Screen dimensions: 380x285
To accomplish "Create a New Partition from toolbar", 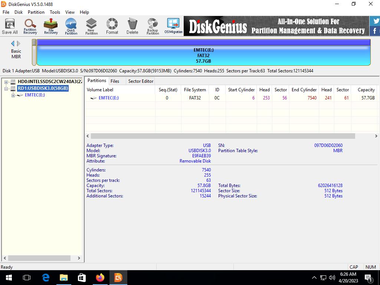I will coord(91,26).
